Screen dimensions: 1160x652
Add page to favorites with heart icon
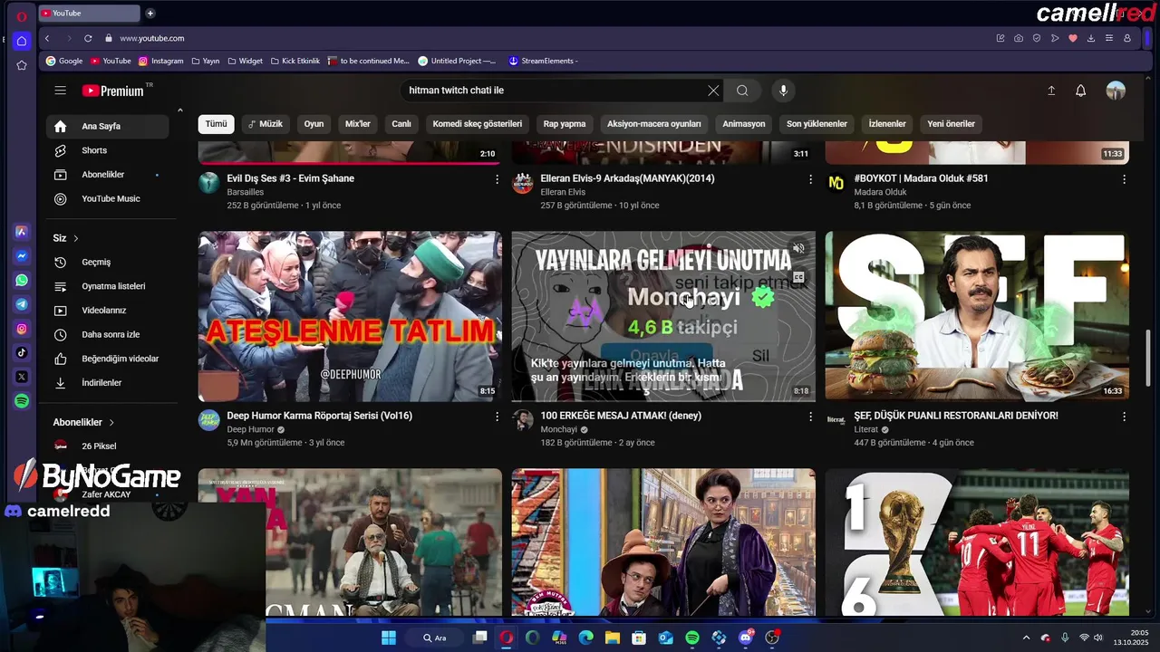pyautogui.click(x=1073, y=38)
